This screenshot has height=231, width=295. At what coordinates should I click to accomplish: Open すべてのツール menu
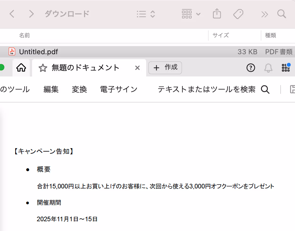click(x=15, y=89)
